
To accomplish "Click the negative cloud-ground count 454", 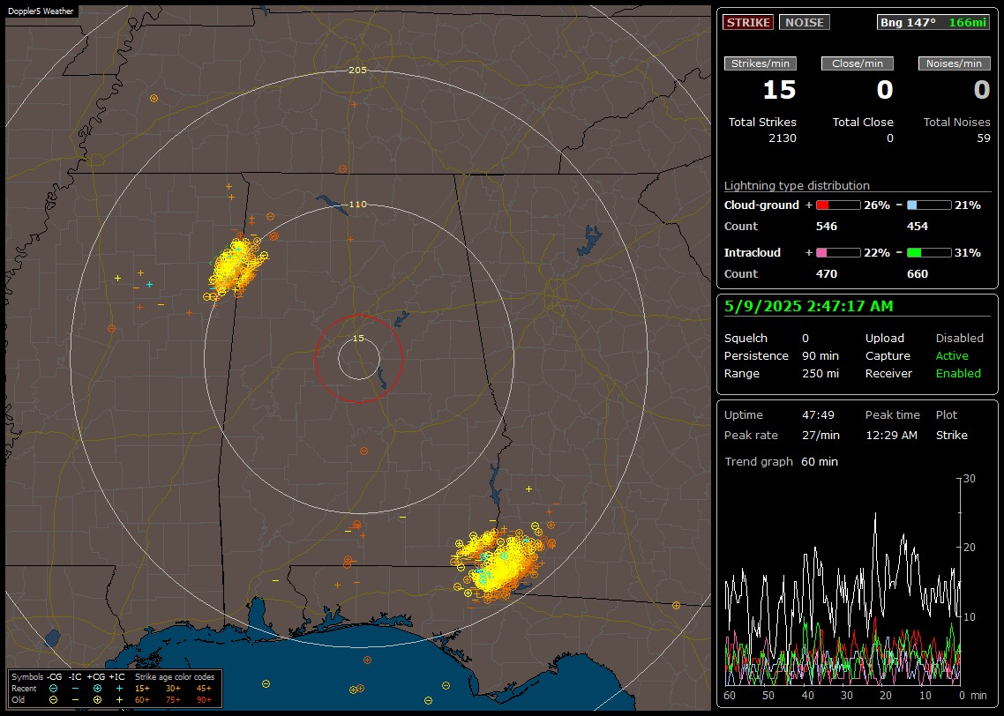I will 918,227.
